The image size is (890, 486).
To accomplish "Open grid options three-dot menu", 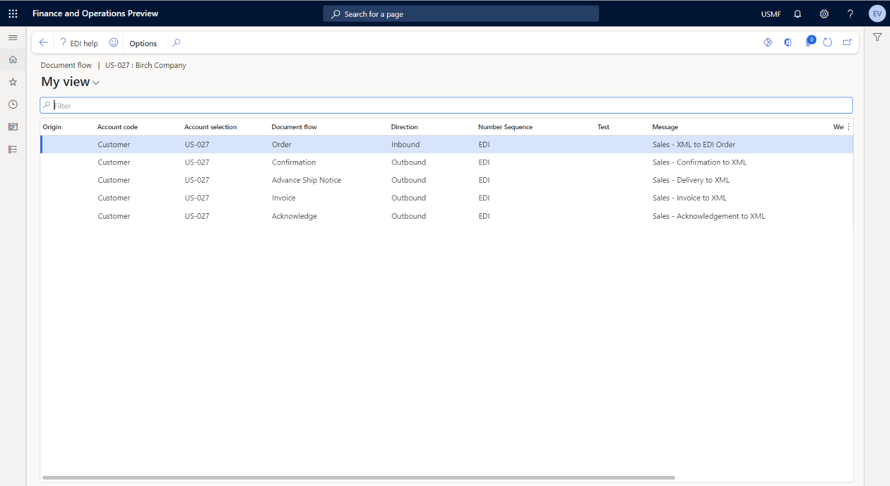I will click(849, 127).
